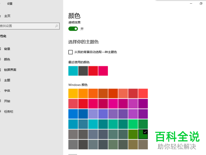The image size is (206, 155).
Task: Choose the yellow-gold Windows color swatch
Action: coord(73,94)
